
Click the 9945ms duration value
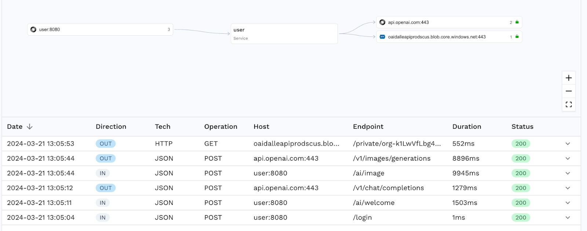[466, 173]
